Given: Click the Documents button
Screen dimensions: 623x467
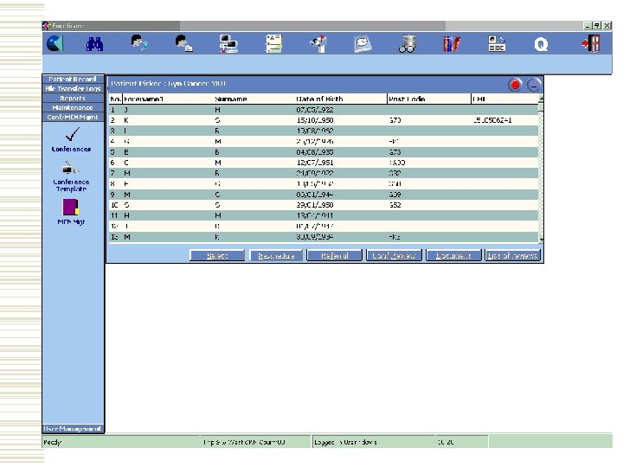Looking at the screenshot, I should coord(453,256).
